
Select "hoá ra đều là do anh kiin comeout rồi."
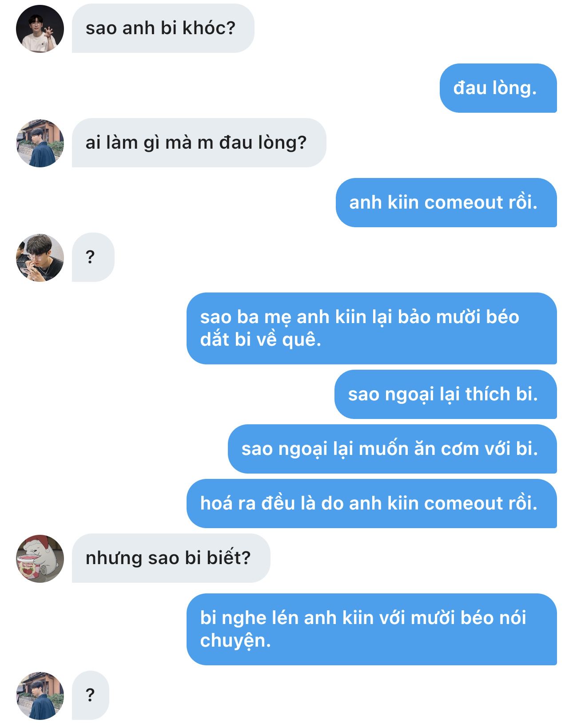pos(371,503)
